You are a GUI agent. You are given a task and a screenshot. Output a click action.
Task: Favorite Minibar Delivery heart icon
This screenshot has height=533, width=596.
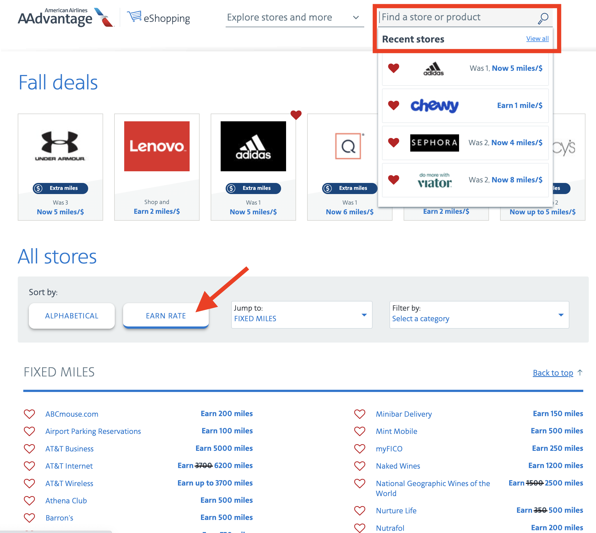pyautogui.click(x=360, y=414)
